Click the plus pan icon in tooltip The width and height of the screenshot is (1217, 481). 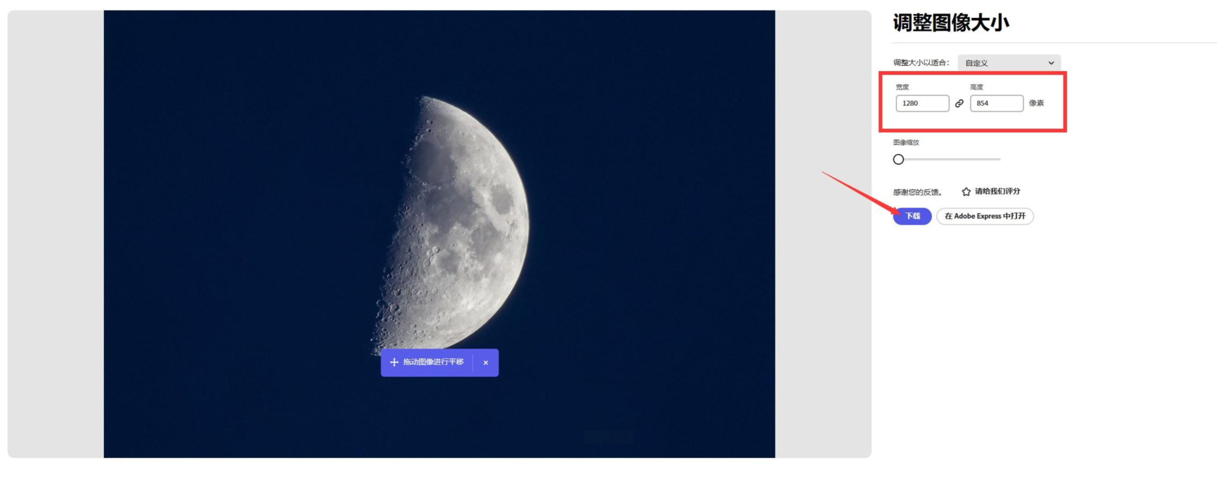pos(394,362)
